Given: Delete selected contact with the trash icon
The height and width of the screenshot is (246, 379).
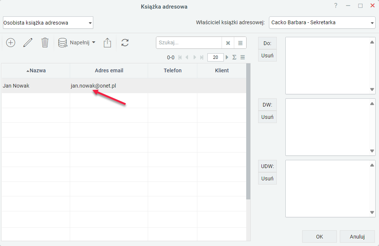Looking at the screenshot, I should point(45,43).
